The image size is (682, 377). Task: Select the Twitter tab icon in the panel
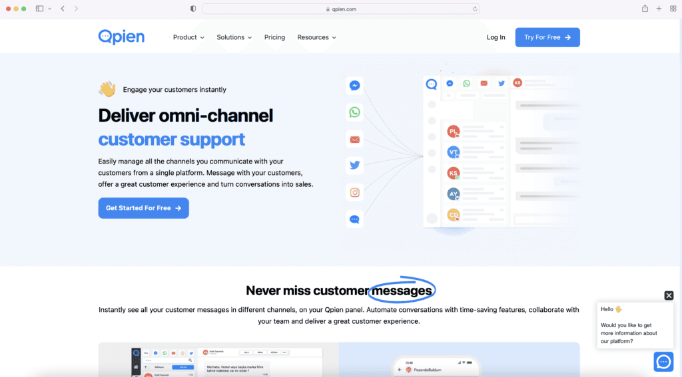click(502, 83)
